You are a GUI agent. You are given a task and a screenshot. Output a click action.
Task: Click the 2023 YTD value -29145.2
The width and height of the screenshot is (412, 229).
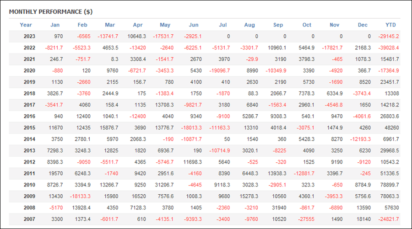coord(388,37)
